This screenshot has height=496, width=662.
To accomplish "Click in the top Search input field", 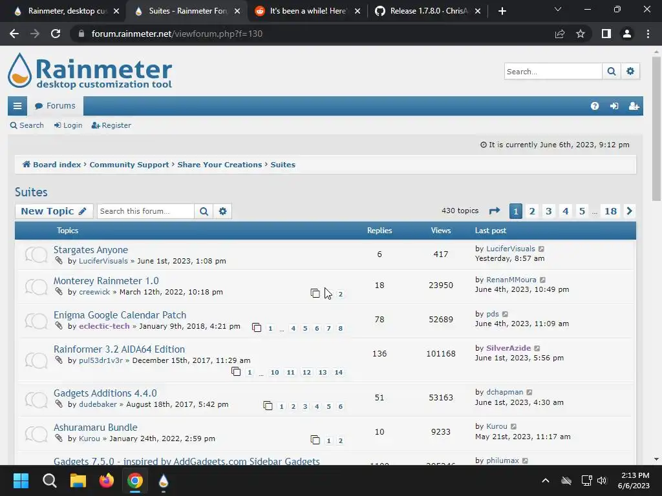I will (x=553, y=71).
